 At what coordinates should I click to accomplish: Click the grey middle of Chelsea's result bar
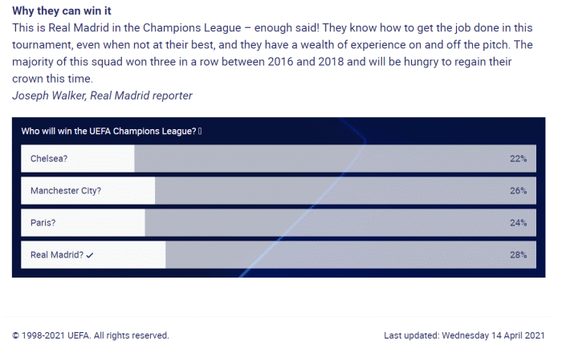[x=321, y=159]
